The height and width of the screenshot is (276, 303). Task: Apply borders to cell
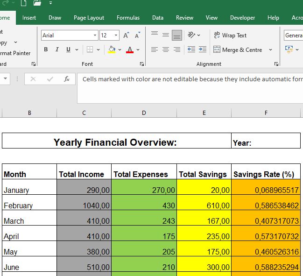(90, 50)
